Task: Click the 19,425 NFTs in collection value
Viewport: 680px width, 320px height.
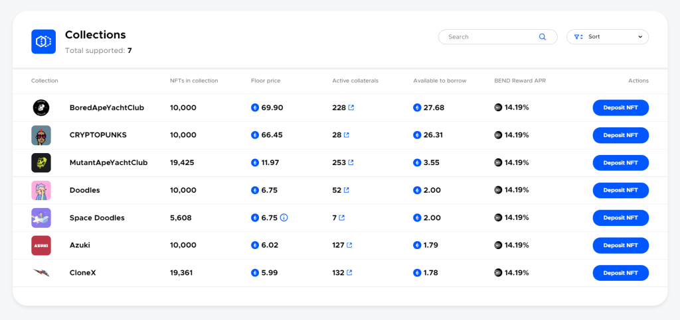Action: 182,162
